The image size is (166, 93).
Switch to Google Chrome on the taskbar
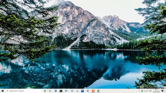[x=99, y=91]
